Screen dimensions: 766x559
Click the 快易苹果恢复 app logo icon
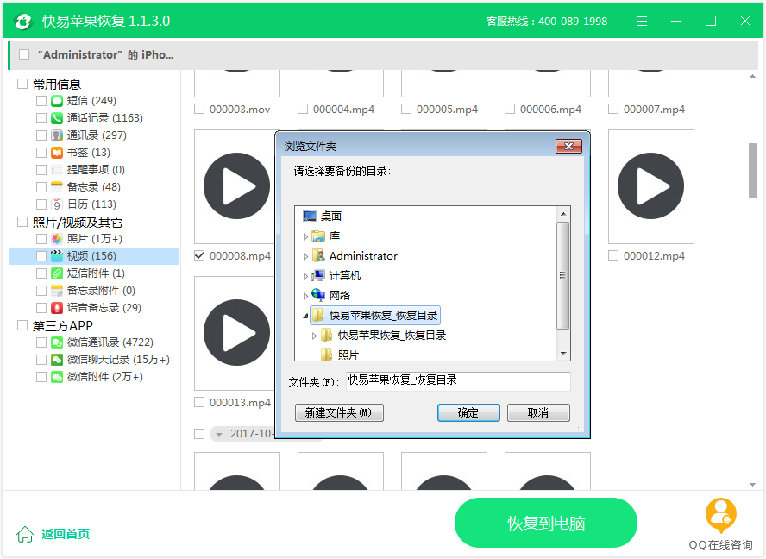pos(23,21)
